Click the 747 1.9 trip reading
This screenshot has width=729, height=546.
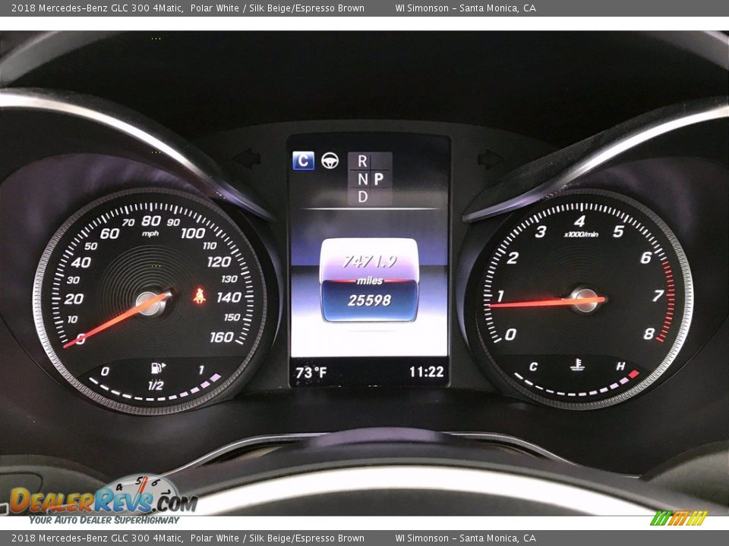369,262
